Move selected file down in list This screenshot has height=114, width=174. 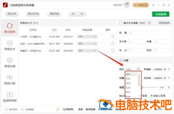(82, 14)
